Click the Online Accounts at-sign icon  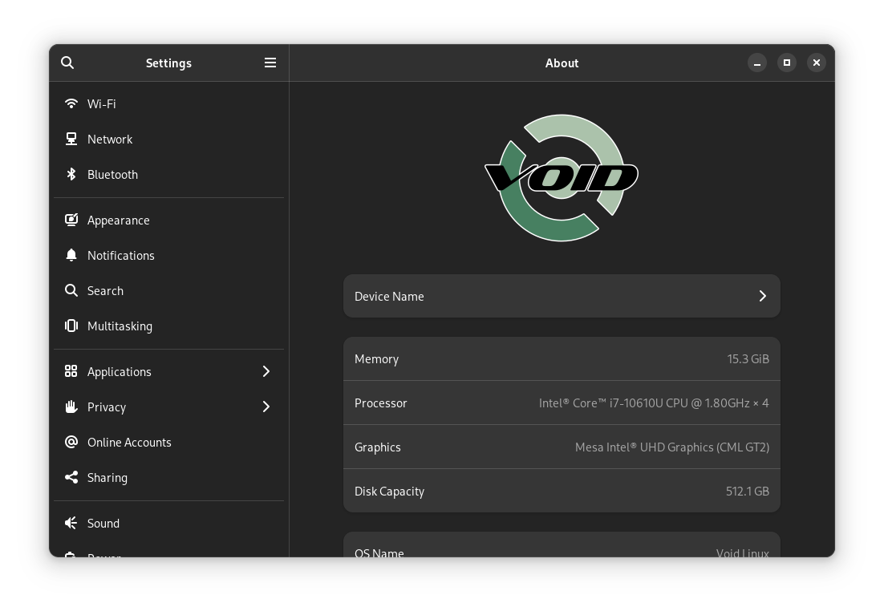click(x=71, y=442)
